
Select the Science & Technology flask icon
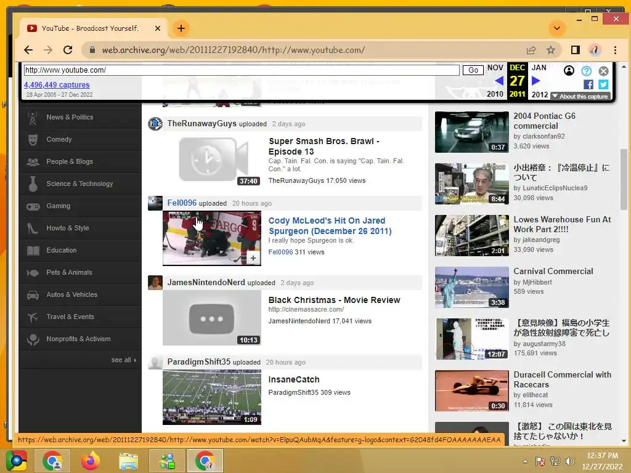pos(33,184)
